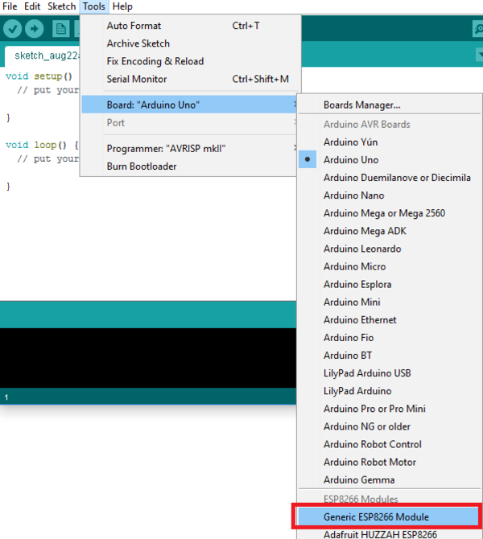Select Arduino Micro board

click(390, 266)
